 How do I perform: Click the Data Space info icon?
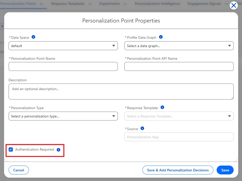[33, 37]
